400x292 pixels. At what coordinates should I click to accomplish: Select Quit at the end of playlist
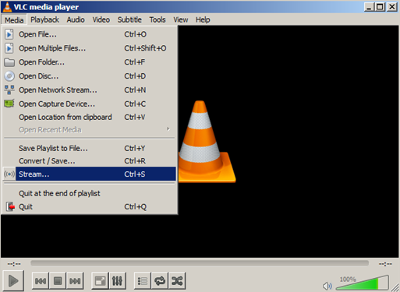coord(90,193)
